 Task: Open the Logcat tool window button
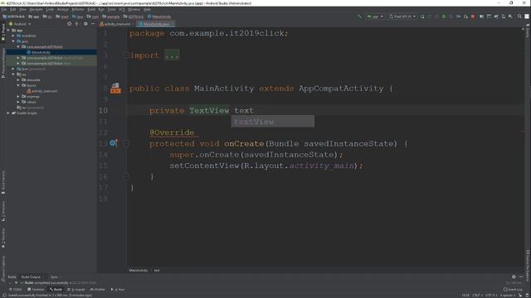[x=76, y=290]
